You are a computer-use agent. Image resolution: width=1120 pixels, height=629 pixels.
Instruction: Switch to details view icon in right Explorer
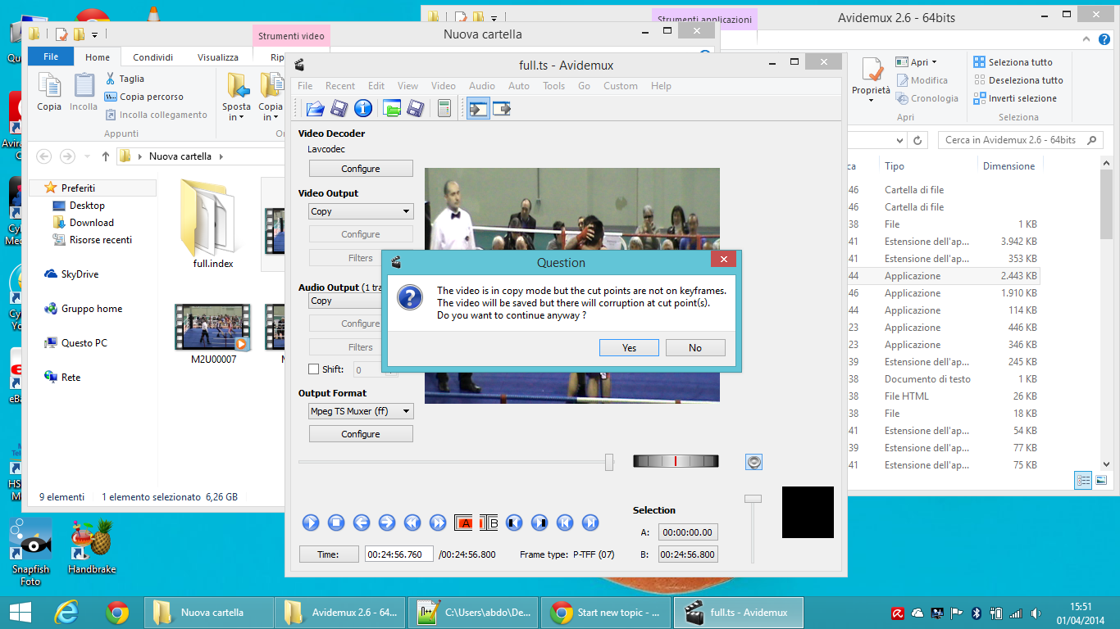click(1083, 480)
